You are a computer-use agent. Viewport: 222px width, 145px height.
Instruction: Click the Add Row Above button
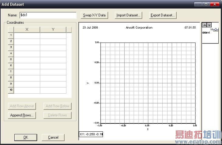coord(22,106)
